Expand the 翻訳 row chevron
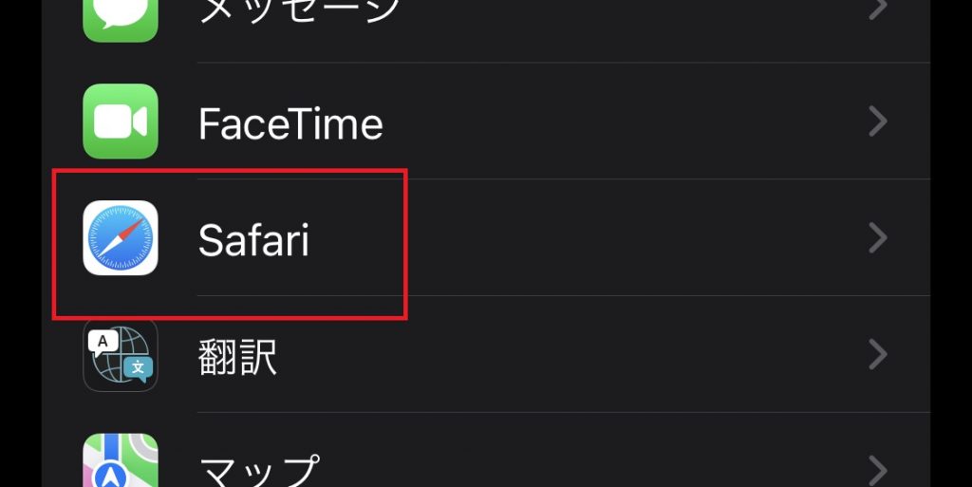 point(877,354)
